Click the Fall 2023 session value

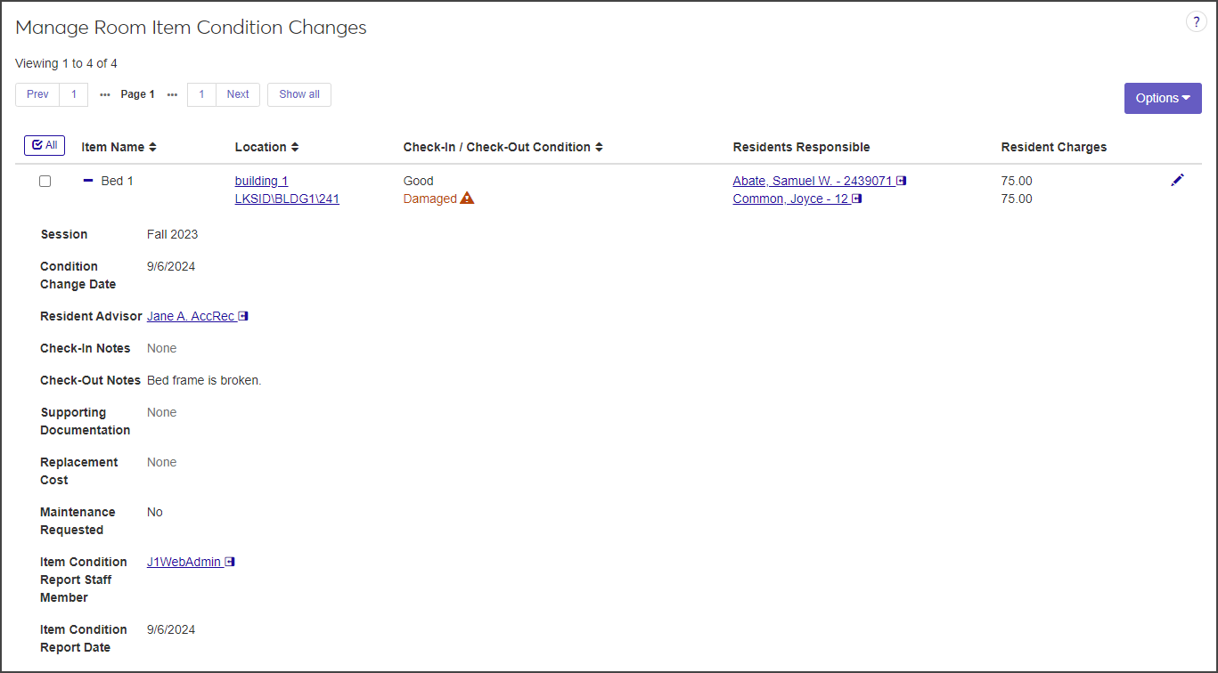[x=172, y=234]
